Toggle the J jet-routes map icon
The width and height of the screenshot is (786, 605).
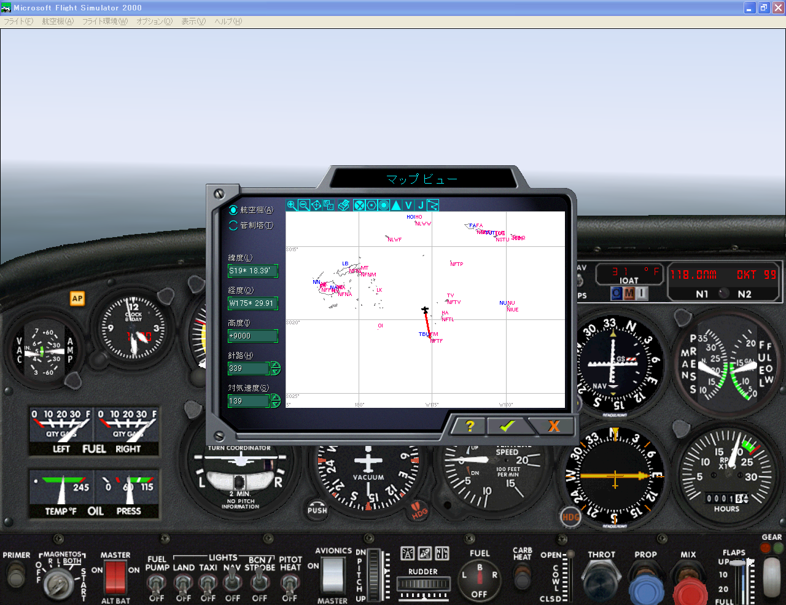tap(421, 205)
